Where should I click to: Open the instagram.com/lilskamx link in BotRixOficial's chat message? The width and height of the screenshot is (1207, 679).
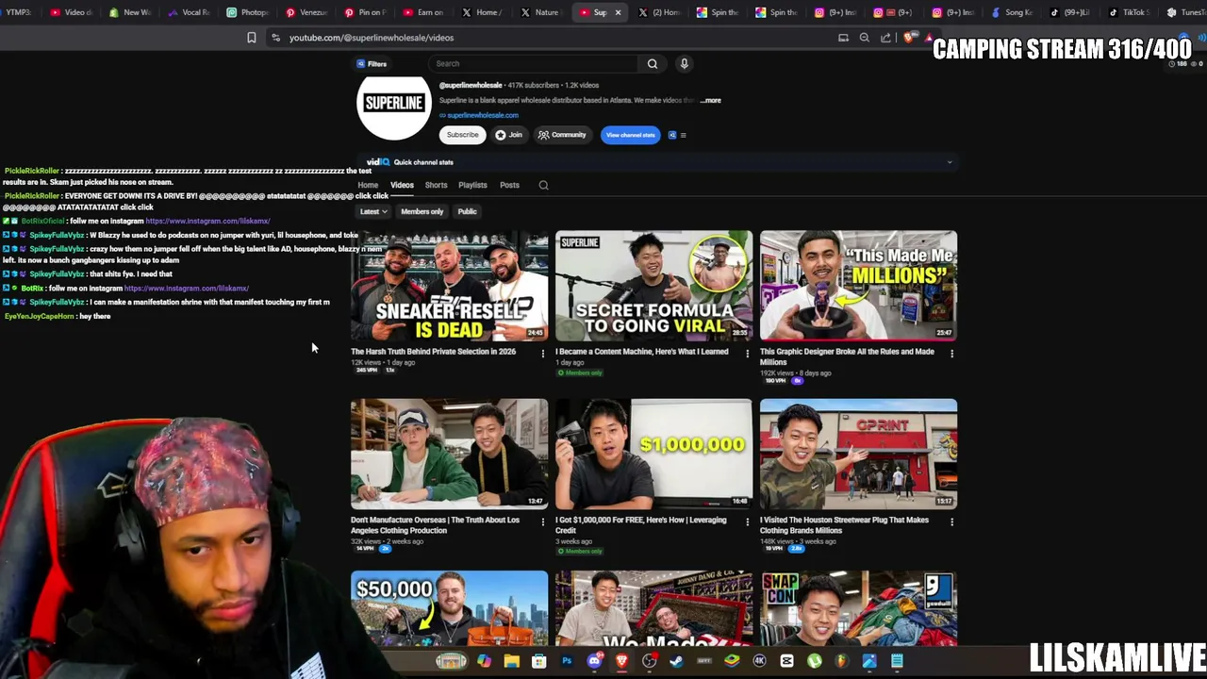(207, 221)
